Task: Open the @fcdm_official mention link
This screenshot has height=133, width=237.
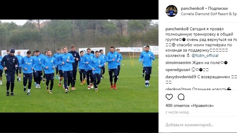Action: pos(205,55)
